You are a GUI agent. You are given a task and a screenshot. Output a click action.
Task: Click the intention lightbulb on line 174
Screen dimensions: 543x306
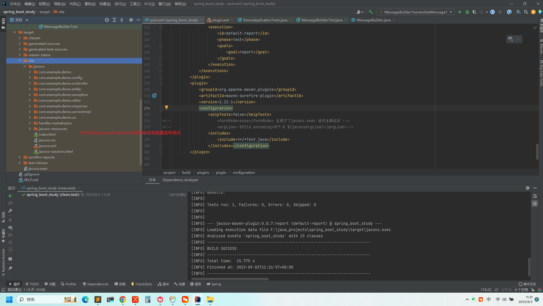click(167, 107)
